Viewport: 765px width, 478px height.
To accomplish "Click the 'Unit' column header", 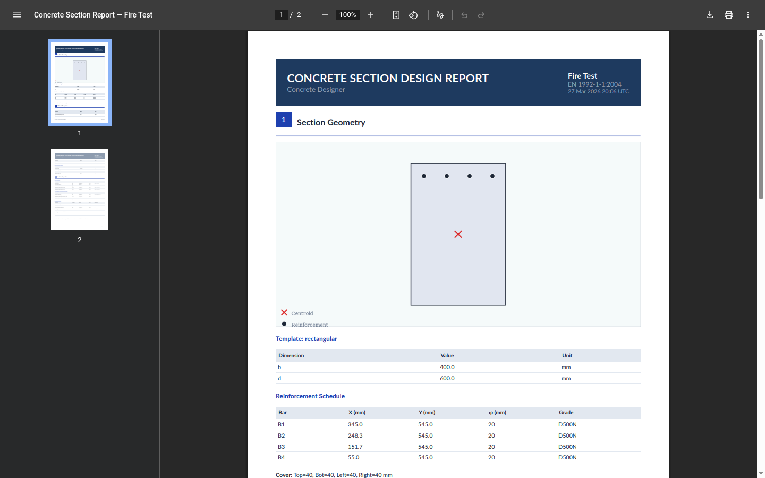I will click(x=567, y=355).
